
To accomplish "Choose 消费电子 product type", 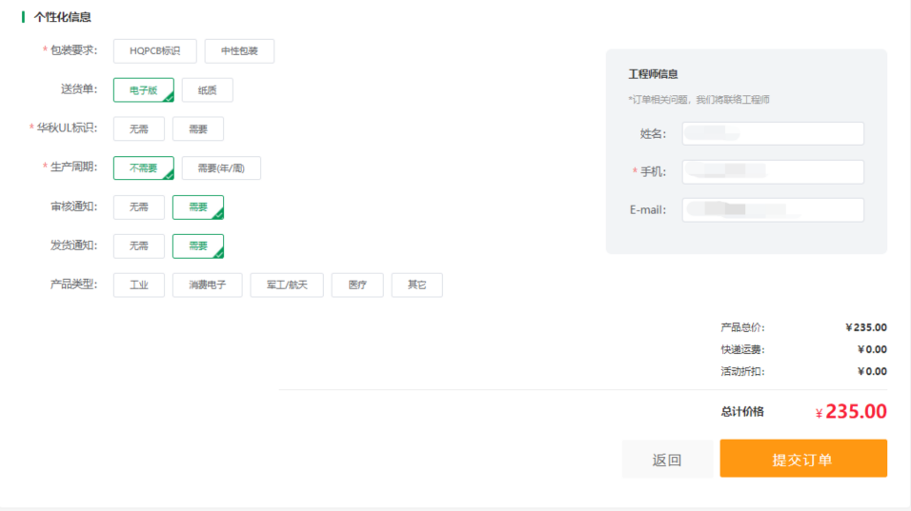I will click(x=207, y=285).
